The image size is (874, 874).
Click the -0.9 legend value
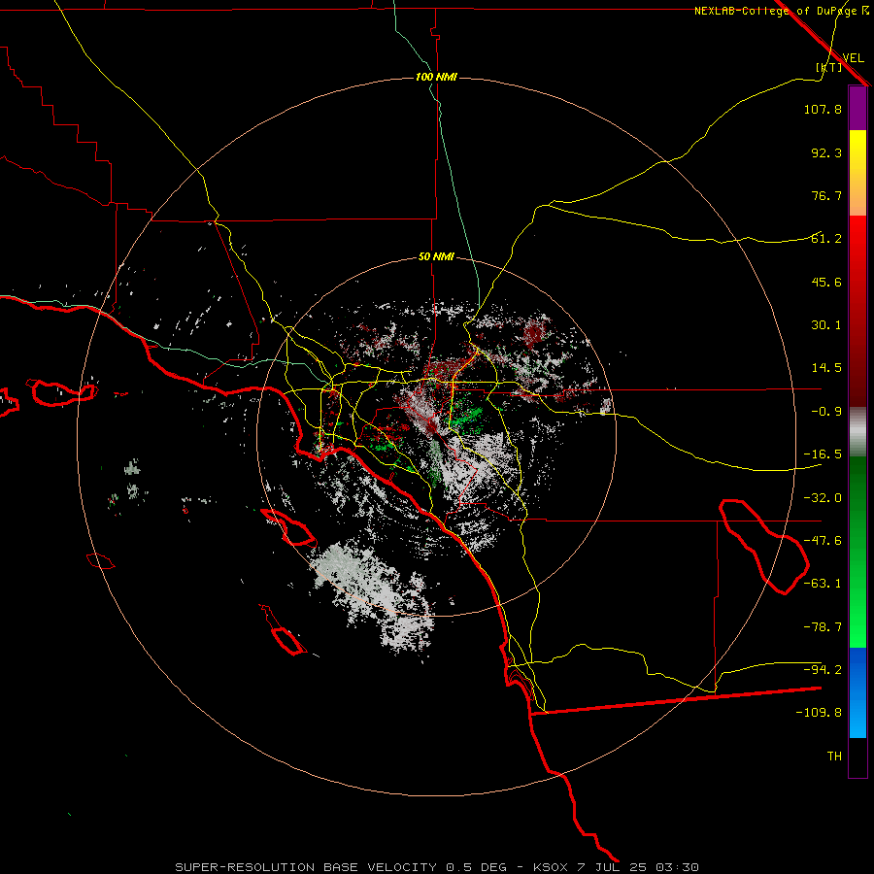pyautogui.click(x=826, y=412)
